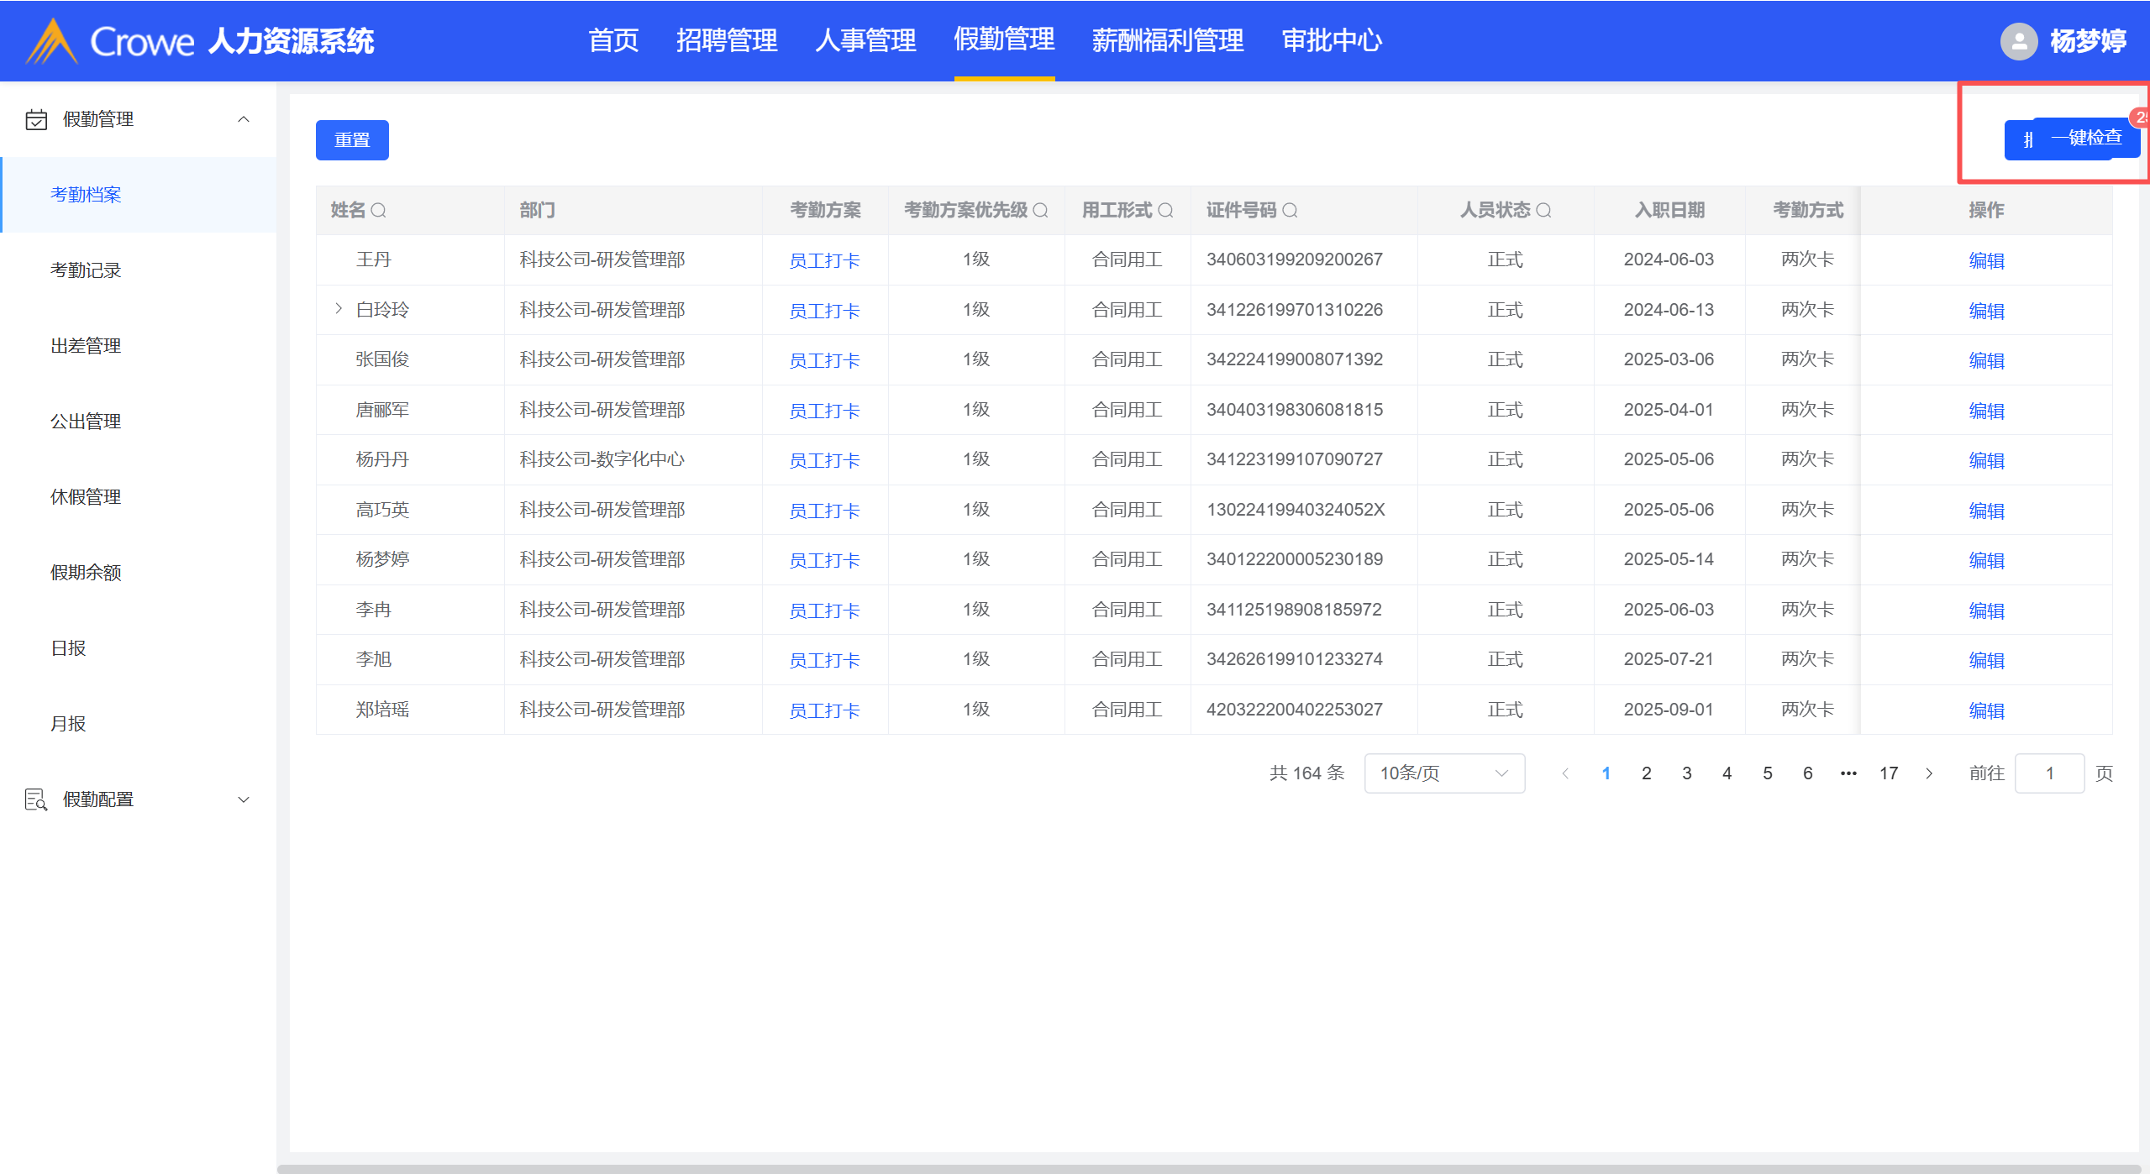Open 考勤记录 in sidebar

click(86, 270)
